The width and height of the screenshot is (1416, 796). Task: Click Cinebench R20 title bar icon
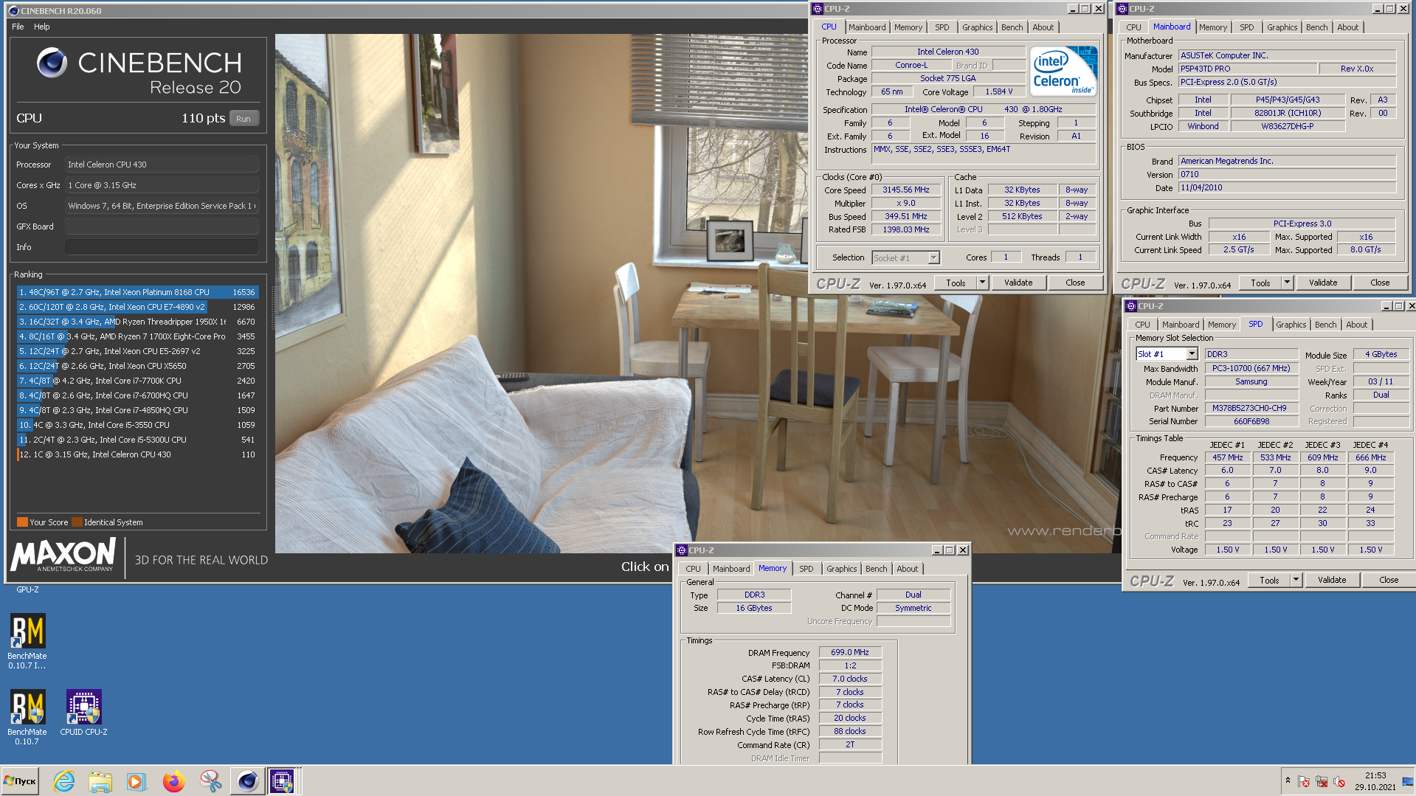pyautogui.click(x=13, y=11)
